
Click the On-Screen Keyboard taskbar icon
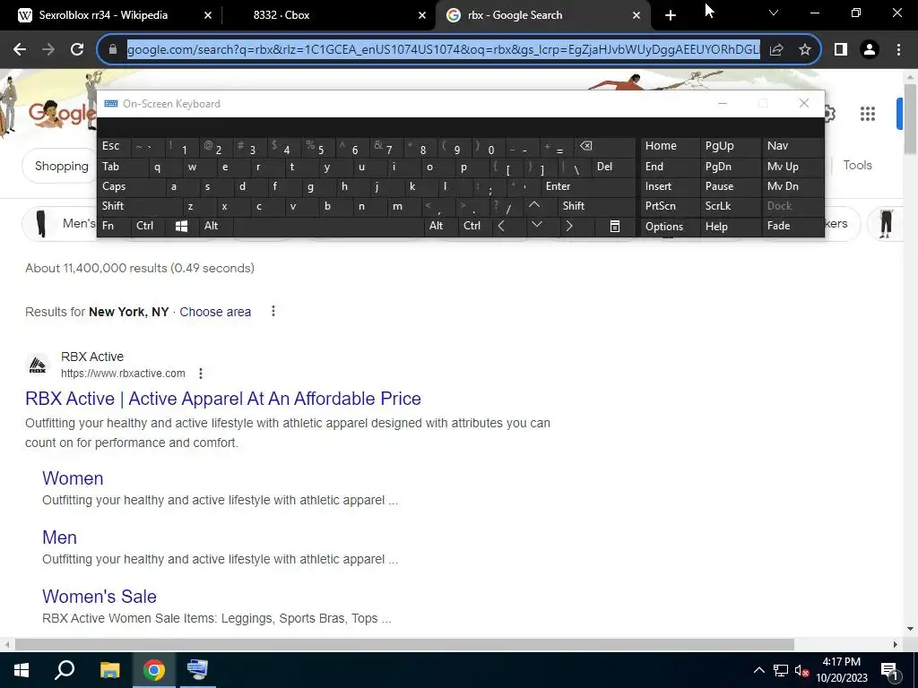coord(197,670)
